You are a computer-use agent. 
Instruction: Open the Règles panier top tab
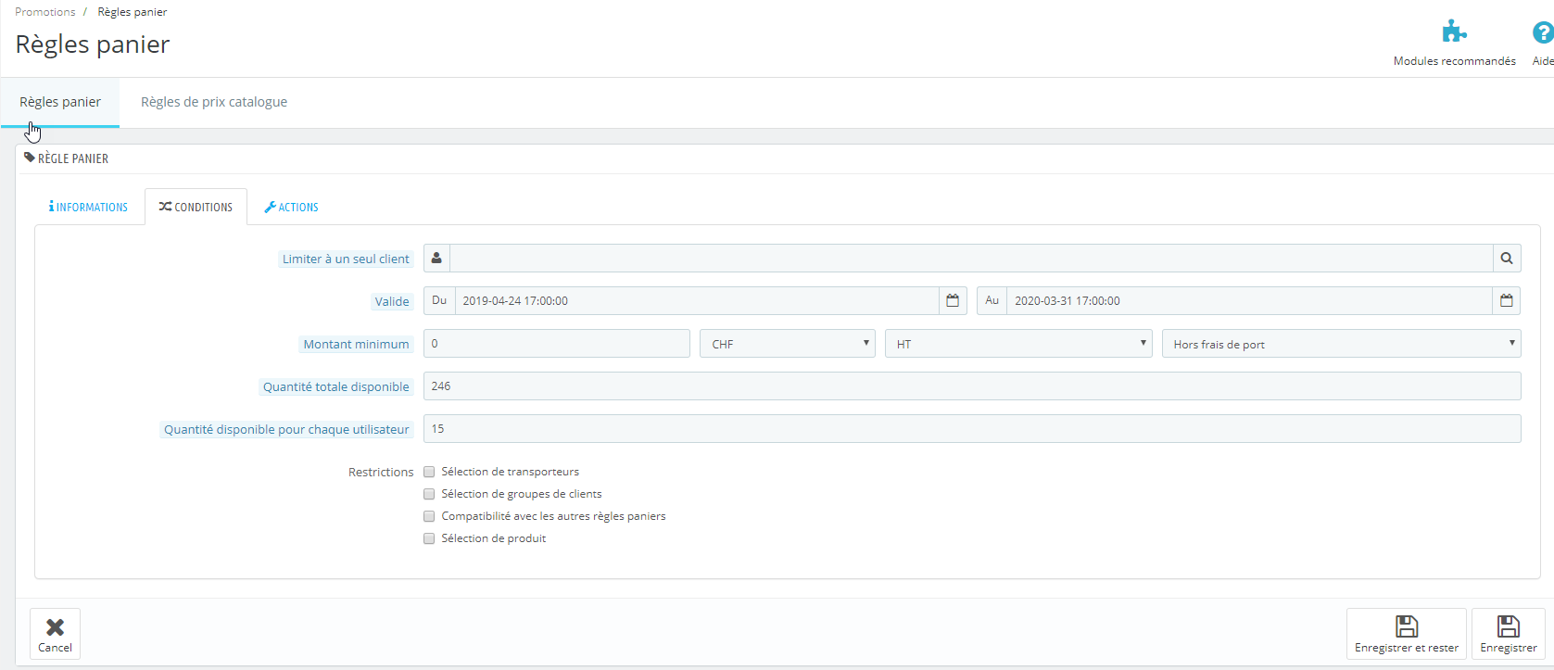coord(60,102)
